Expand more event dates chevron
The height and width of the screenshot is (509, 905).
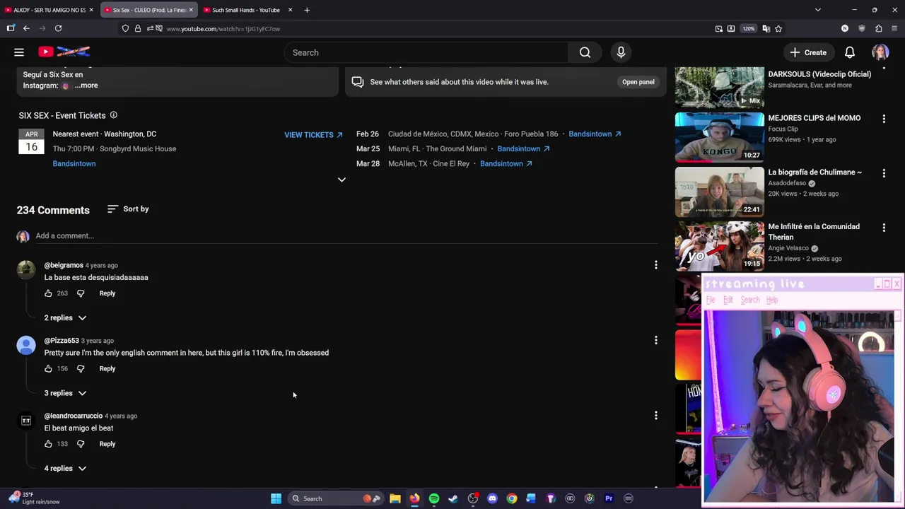click(341, 180)
